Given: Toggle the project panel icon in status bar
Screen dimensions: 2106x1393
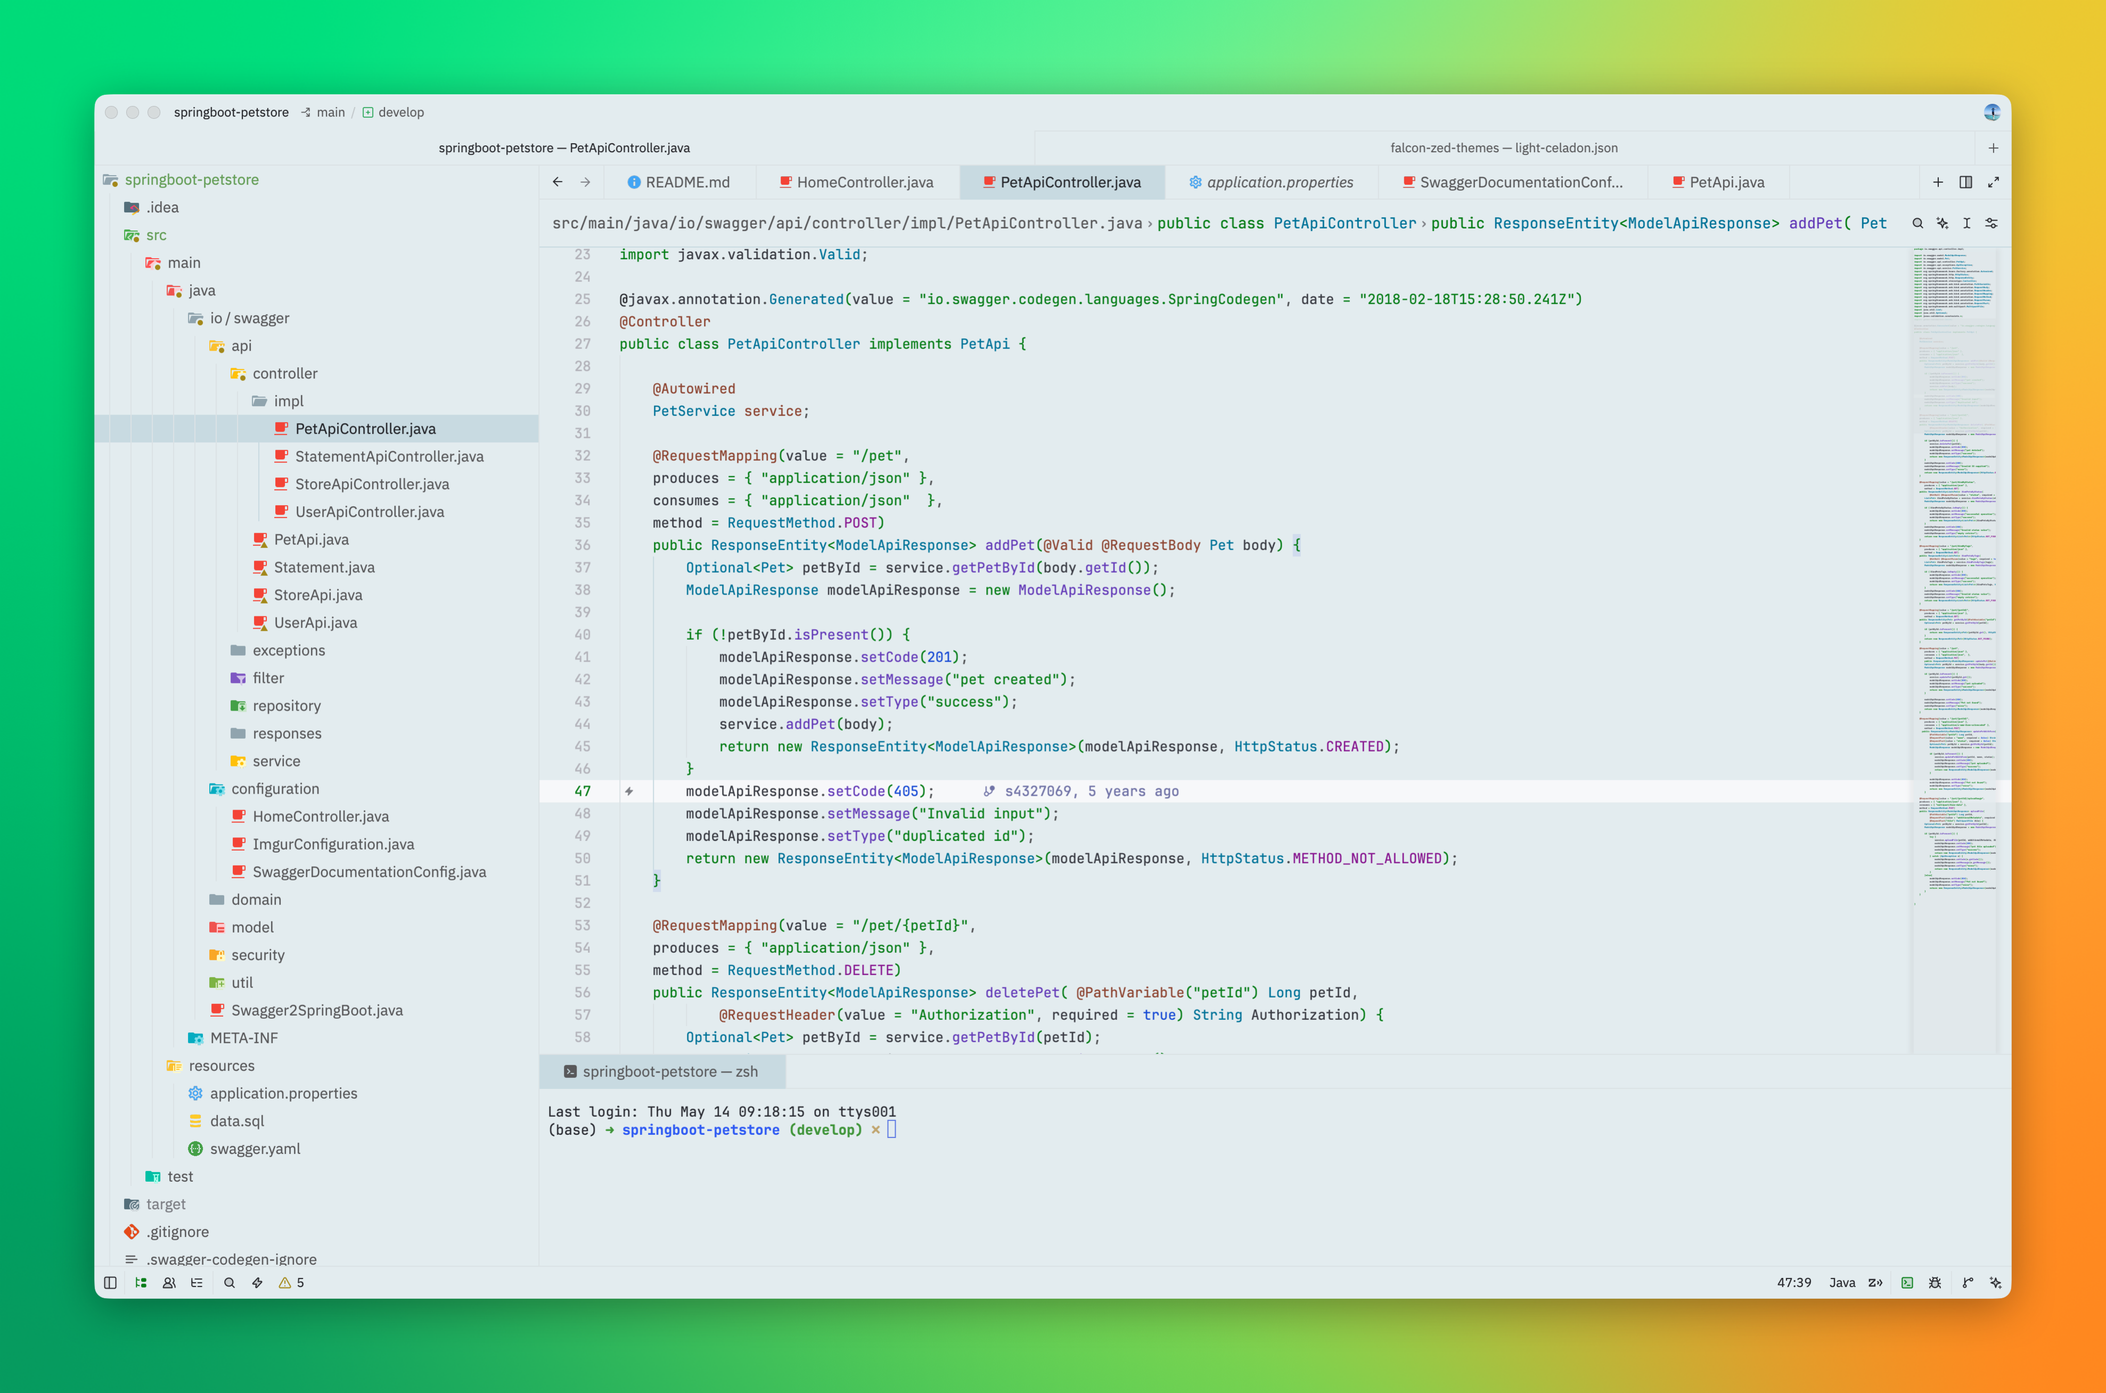Looking at the screenshot, I should pyautogui.click(x=141, y=1282).
